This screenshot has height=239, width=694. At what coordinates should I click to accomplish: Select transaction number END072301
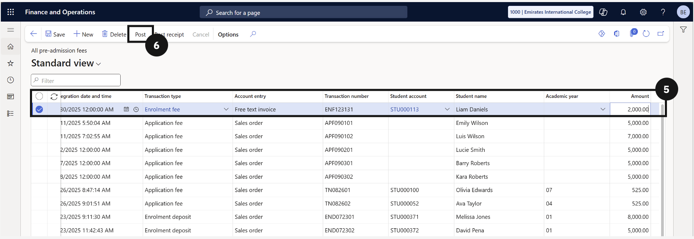tap(340, 217)
